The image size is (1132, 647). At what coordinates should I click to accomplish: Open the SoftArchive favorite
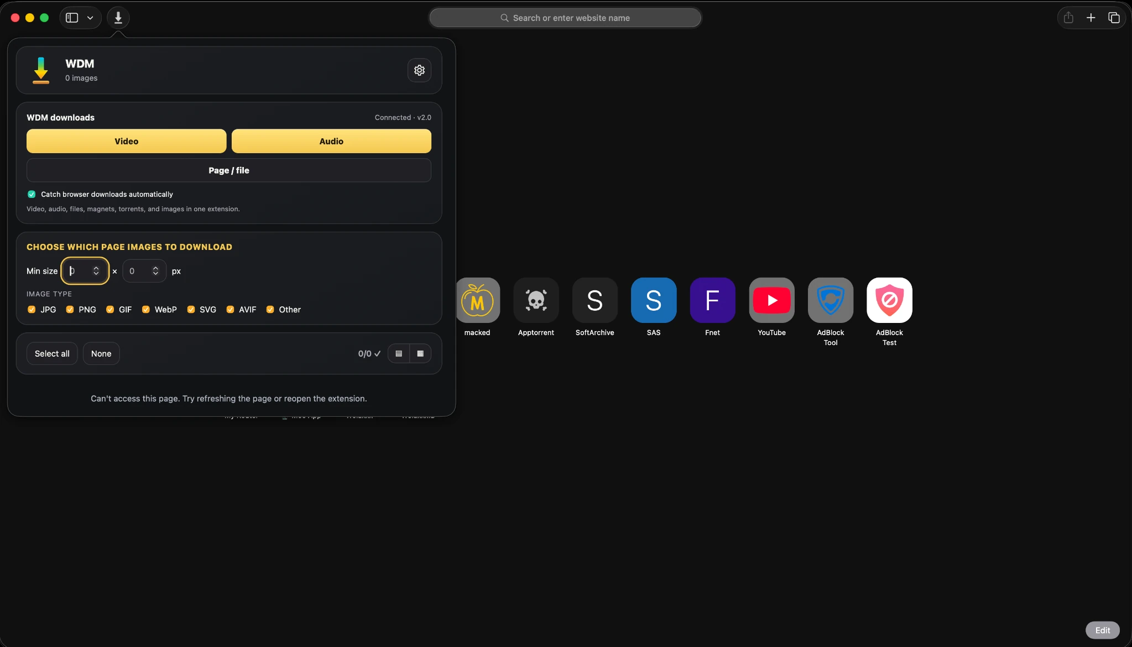click(594, 300)
